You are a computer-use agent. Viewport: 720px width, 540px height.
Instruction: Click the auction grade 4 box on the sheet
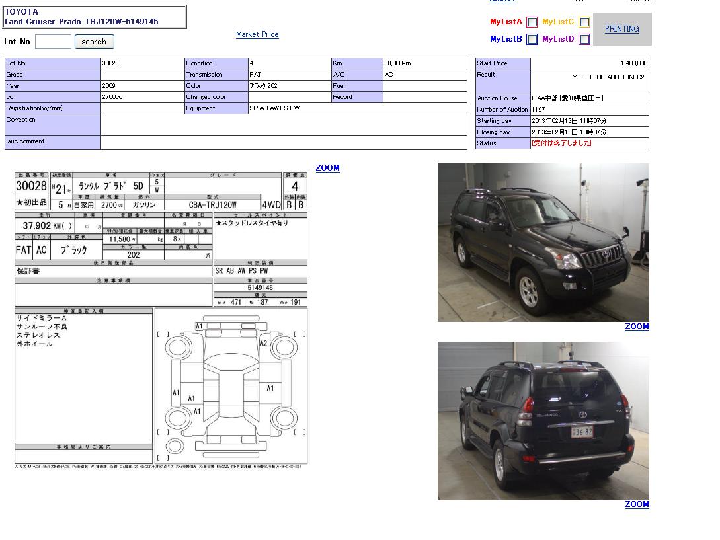[295, 186]
